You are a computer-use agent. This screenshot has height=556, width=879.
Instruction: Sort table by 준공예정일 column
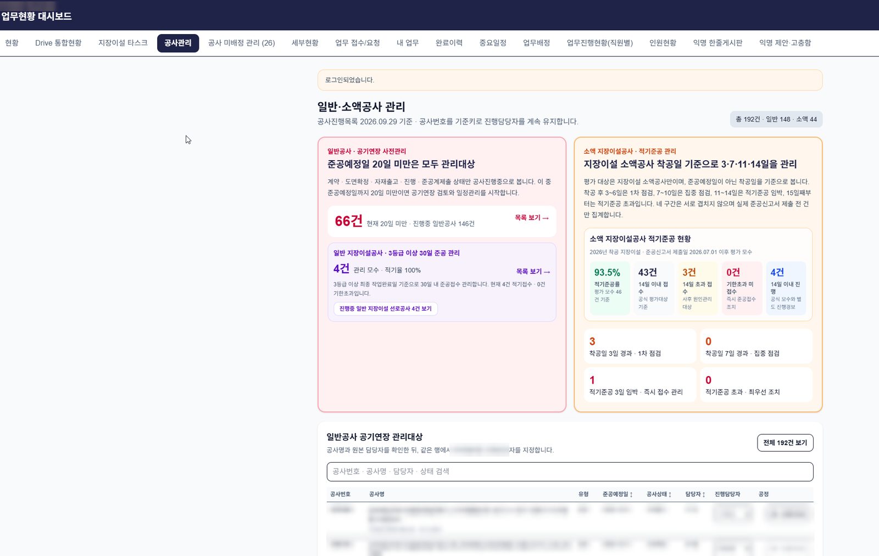click(x=617, y=495)
